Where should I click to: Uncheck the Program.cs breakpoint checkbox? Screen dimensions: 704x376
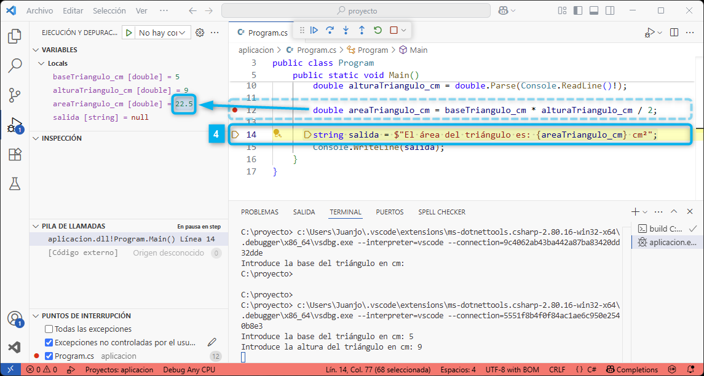click(x=49, y=356)
